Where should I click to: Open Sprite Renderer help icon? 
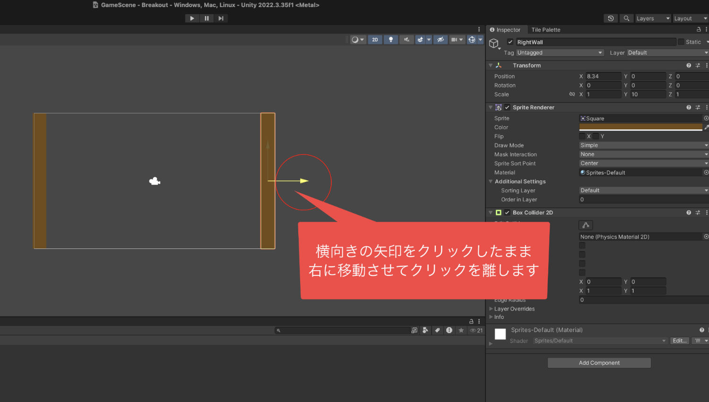(689, 108)
